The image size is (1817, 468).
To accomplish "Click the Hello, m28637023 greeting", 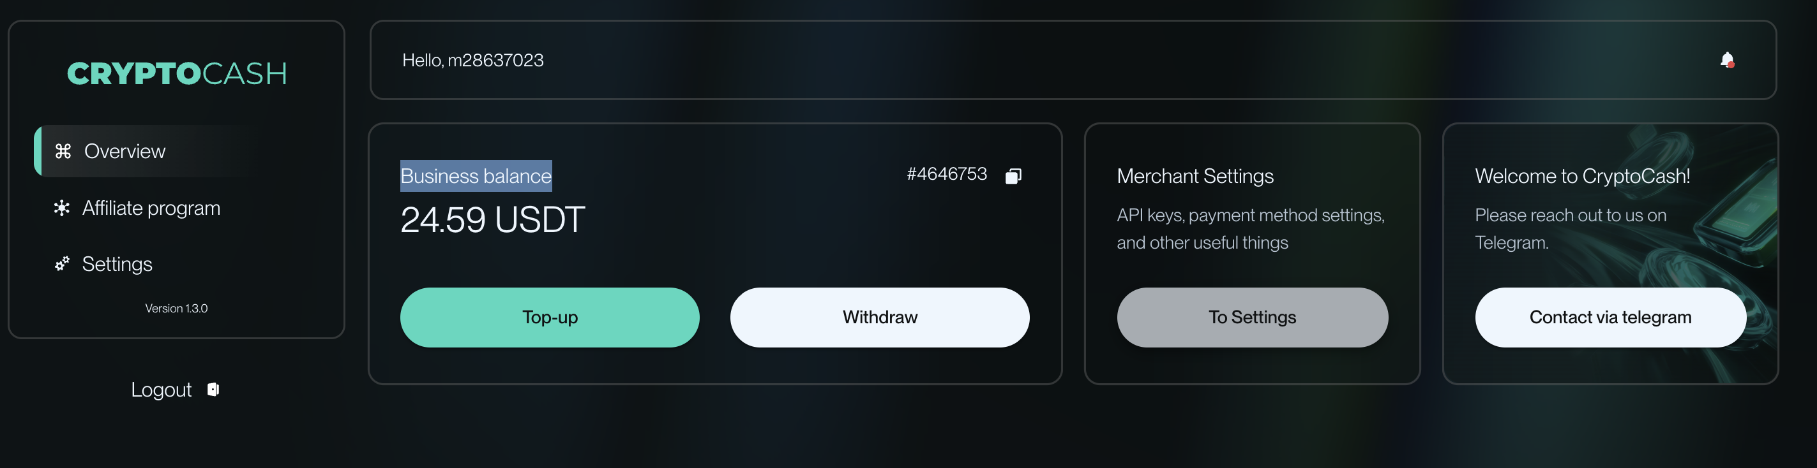I will click(472, 61).
